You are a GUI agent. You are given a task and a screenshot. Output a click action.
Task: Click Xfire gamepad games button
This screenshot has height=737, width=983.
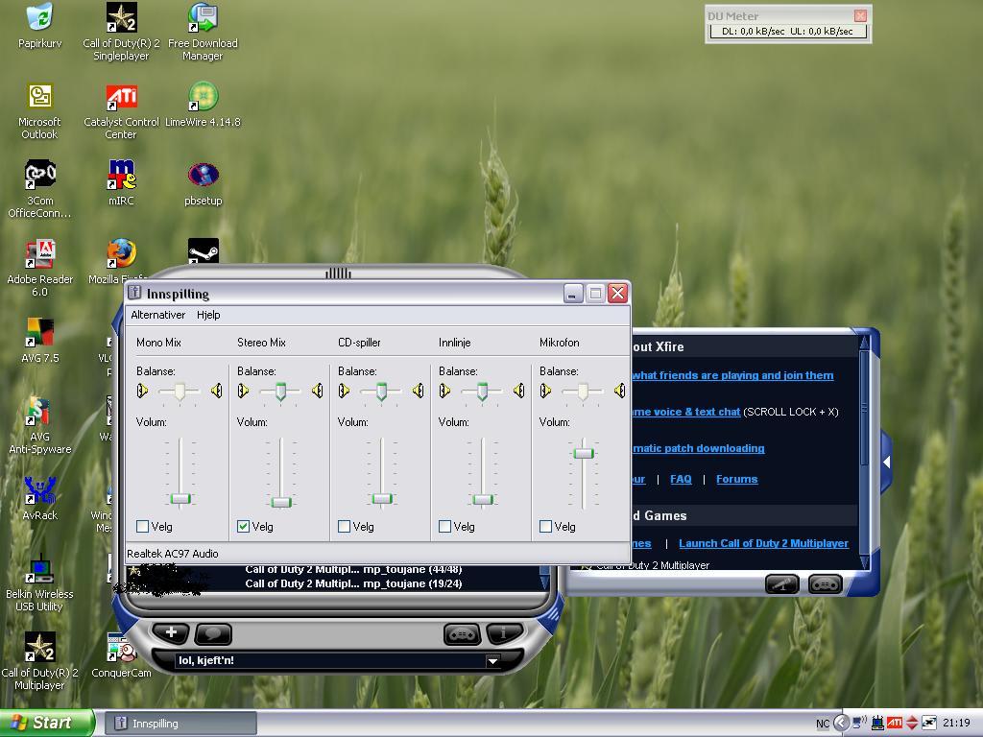[x=462, y=634]
